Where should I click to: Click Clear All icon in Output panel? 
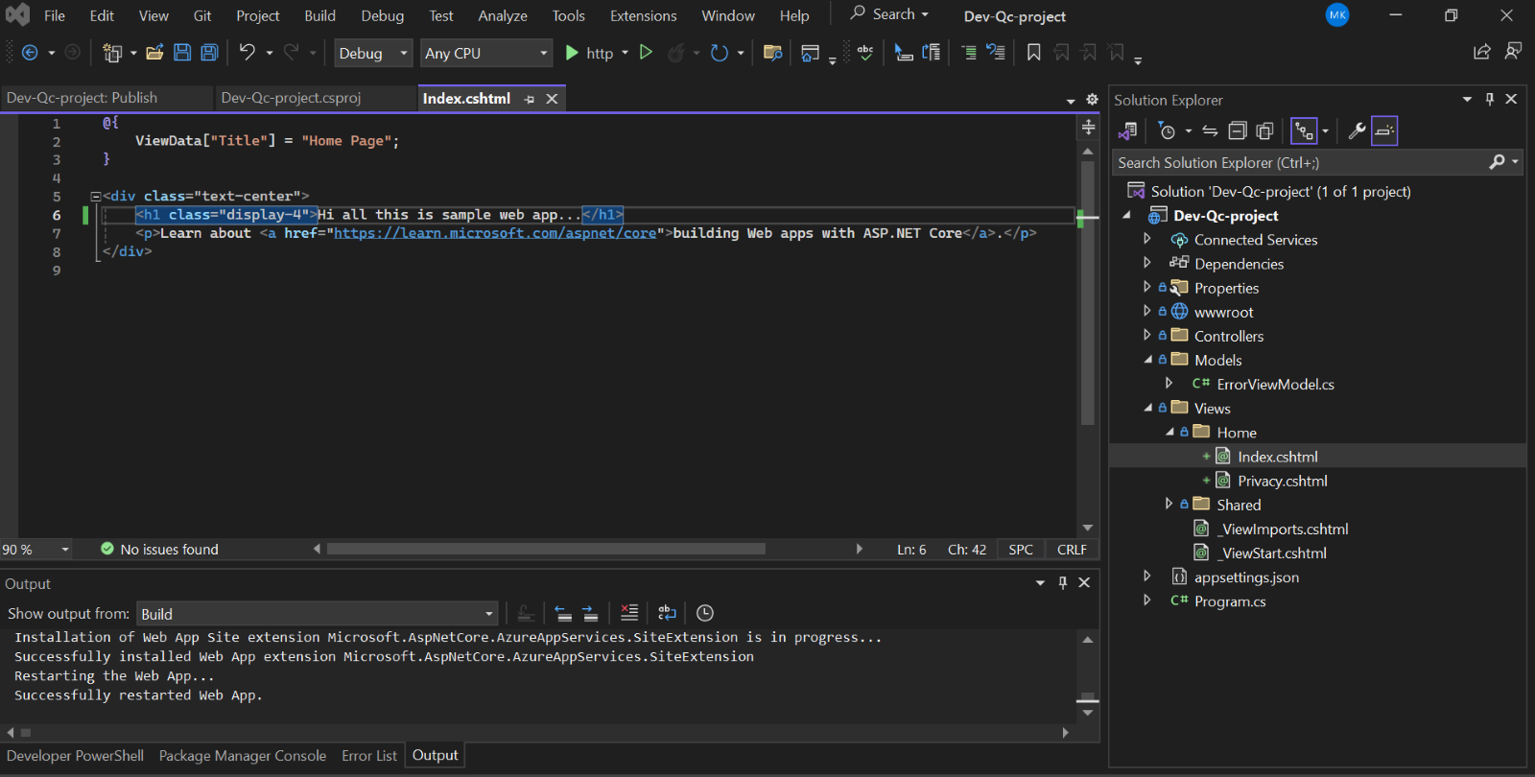click(x=629, y=612)
